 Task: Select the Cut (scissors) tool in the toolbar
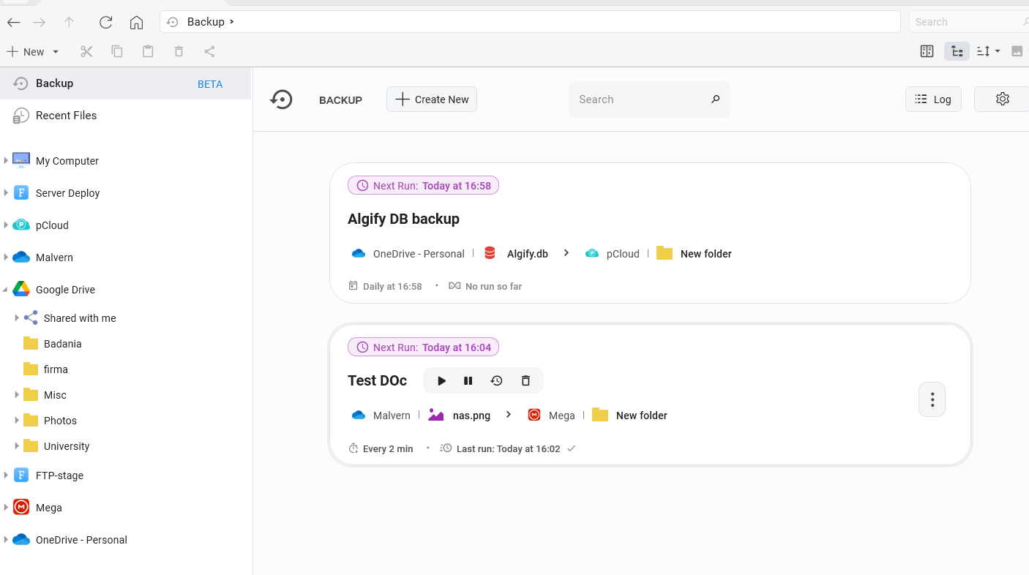86,51
